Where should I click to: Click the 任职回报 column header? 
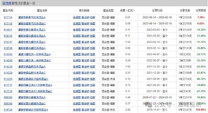[x=201, y=10]
